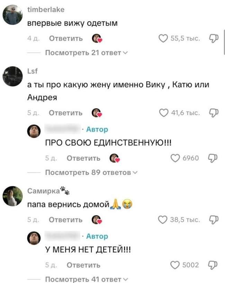The width and height of the screenshot is (225, 283).
Task: Like Lsf's comment about Вику, Катю
Action: pyautogui.click(x=163, y=113)
